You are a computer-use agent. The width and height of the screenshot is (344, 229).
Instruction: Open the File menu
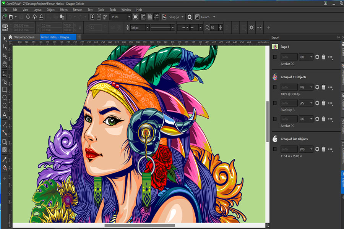coord(5,10)
